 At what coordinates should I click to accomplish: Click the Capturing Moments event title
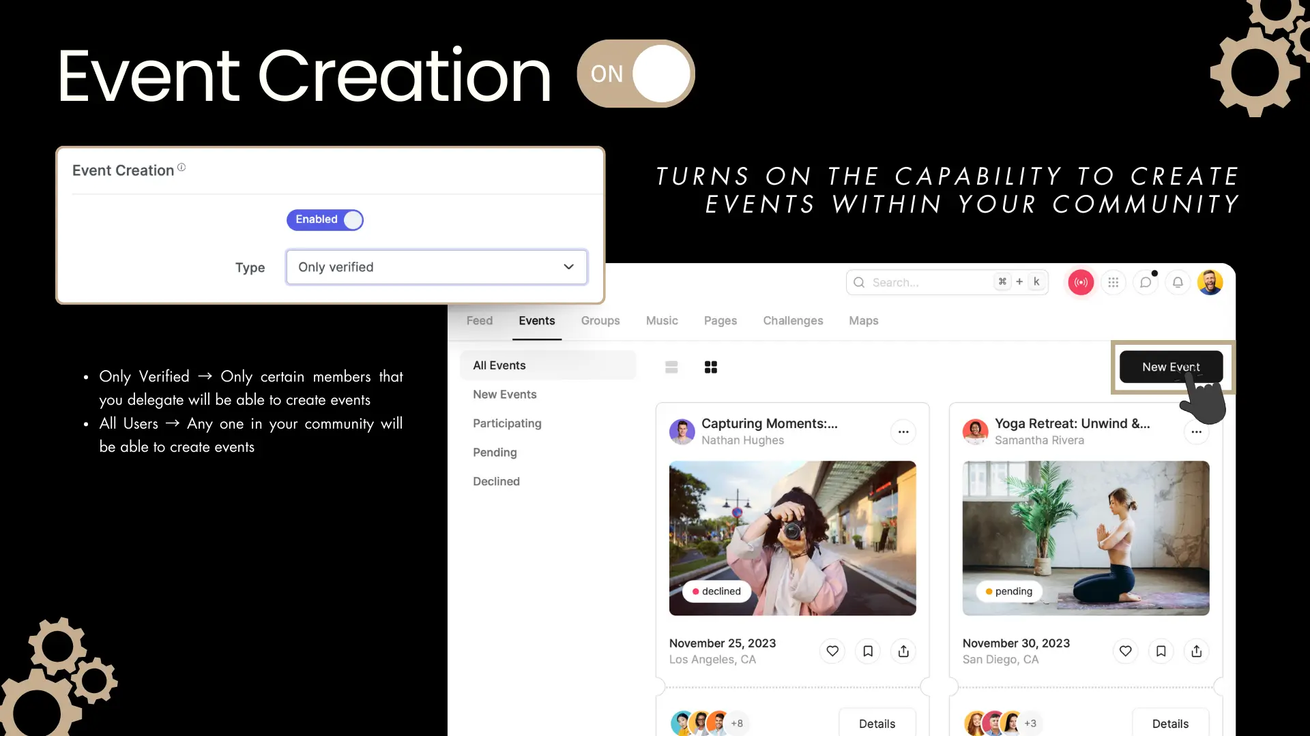point(770,423)
